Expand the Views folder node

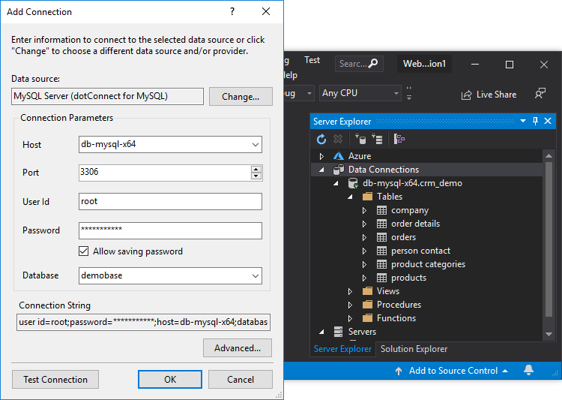click(x=350, y=291)
